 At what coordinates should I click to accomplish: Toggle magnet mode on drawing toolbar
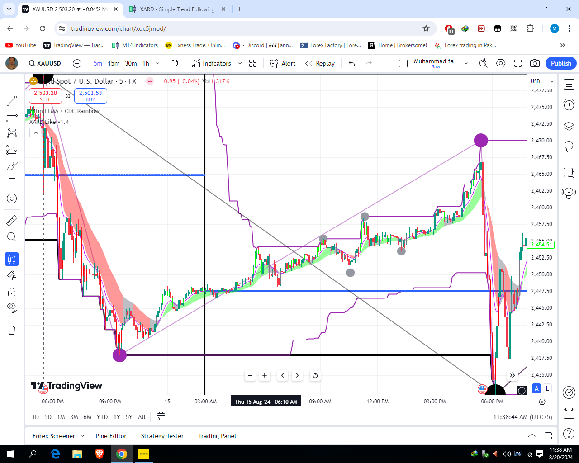point(12,259)
